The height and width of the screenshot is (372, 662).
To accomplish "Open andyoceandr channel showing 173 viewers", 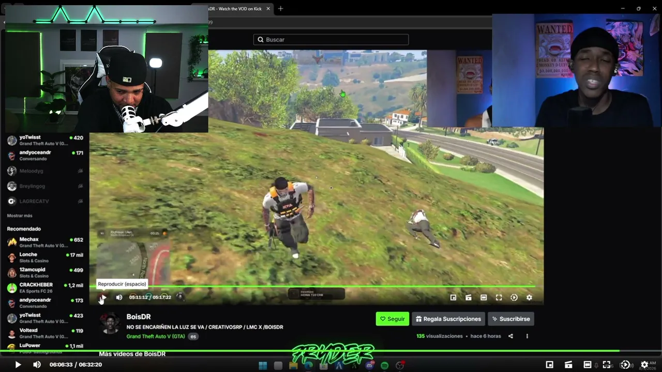I will [45, 303].
